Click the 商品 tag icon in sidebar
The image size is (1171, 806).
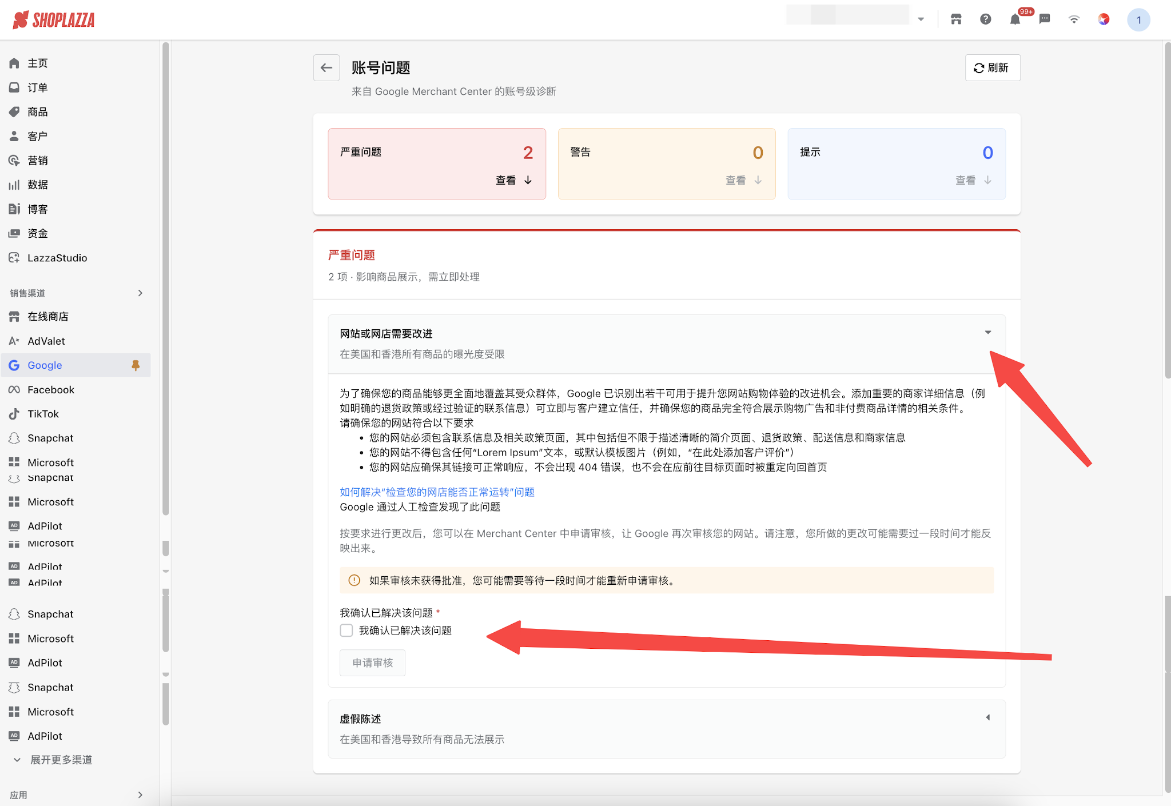pos(14,112)
